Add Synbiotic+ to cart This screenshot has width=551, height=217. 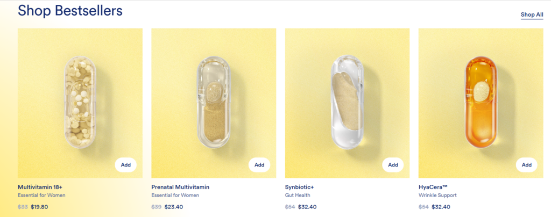pyautogui.click(x=393, y=165)
